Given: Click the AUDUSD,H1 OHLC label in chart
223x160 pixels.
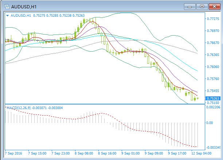Looking at the screenshot, I should 47,16.
